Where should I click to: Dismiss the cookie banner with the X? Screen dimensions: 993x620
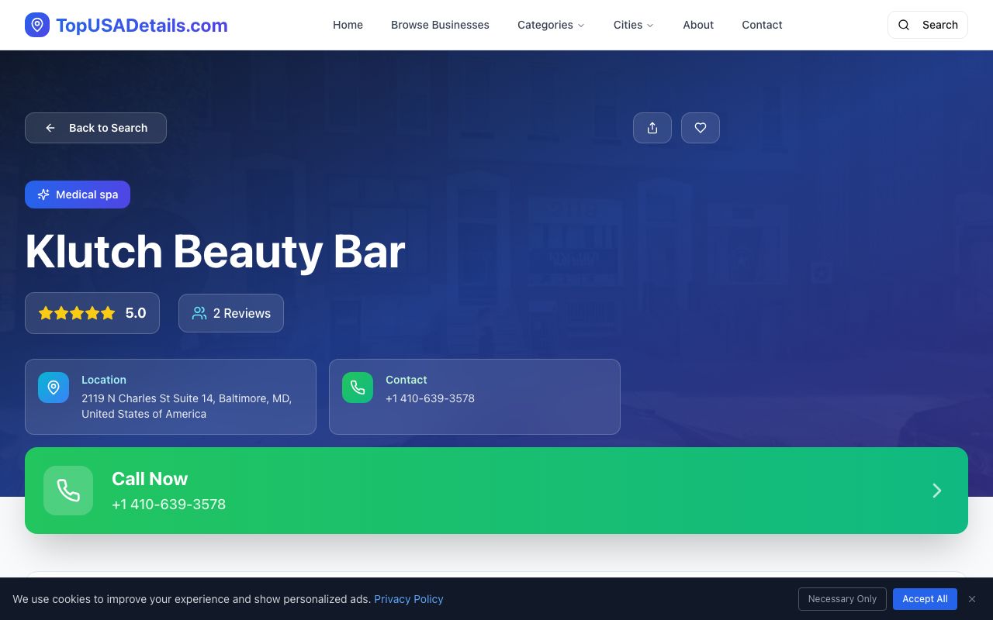coord(971,598)
